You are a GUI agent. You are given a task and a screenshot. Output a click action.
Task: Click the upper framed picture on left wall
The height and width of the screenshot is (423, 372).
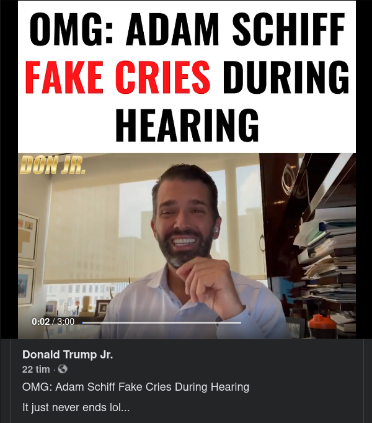point(27,236)
